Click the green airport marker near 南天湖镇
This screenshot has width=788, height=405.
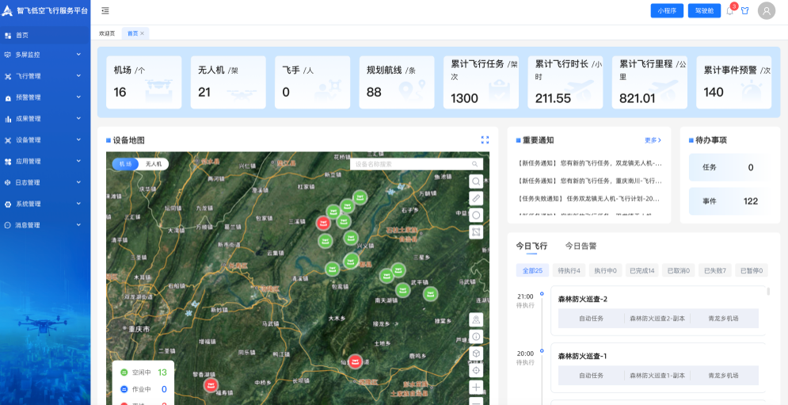click(x=402, y=290)
